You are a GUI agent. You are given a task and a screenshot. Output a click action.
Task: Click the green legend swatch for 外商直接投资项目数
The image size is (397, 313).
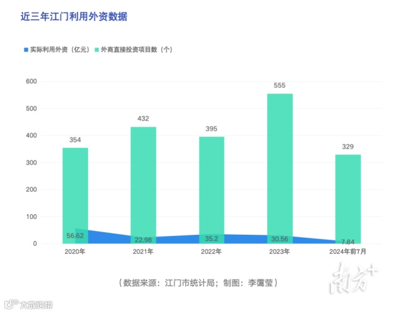coord(97,50)
